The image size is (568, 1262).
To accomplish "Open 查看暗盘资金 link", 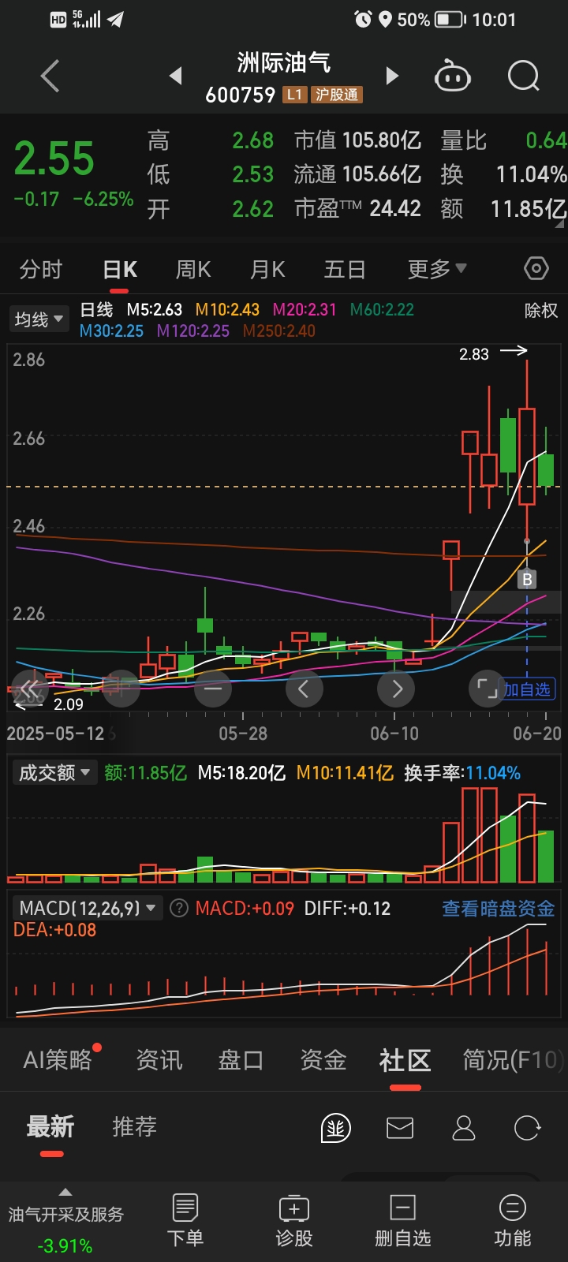I will pos(499,909).
